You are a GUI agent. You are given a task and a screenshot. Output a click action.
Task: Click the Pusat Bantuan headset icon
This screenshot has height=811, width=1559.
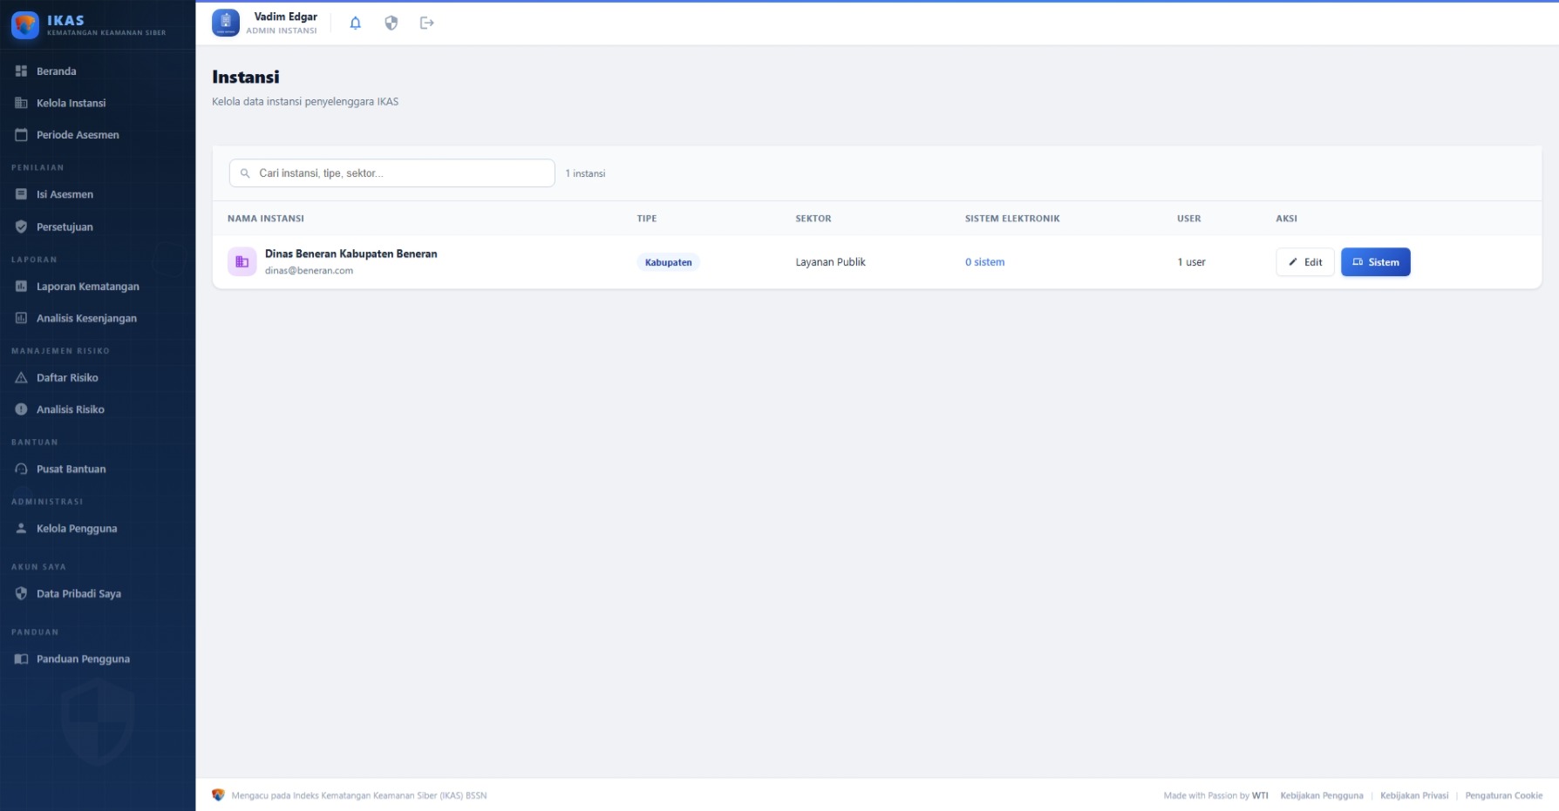(x=21, y=470)
